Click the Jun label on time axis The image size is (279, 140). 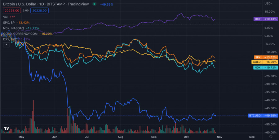(55, 137)
